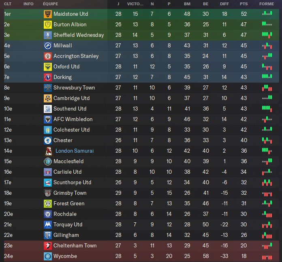This screenshot has height=262, width=282.
Task: Click the Cheltenham Town club badge
Action: click(48, 246)
